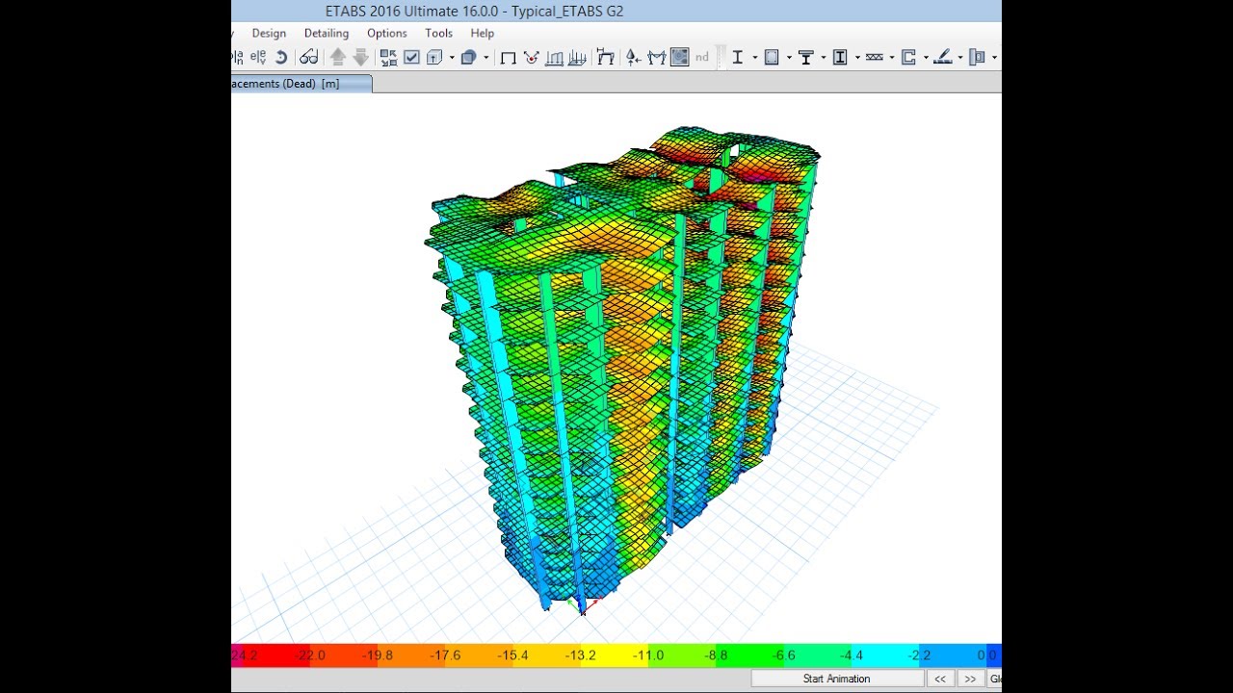Click the previous step << button
Image resolution: width=1233 pixels, height=693 pixels.
940,679
